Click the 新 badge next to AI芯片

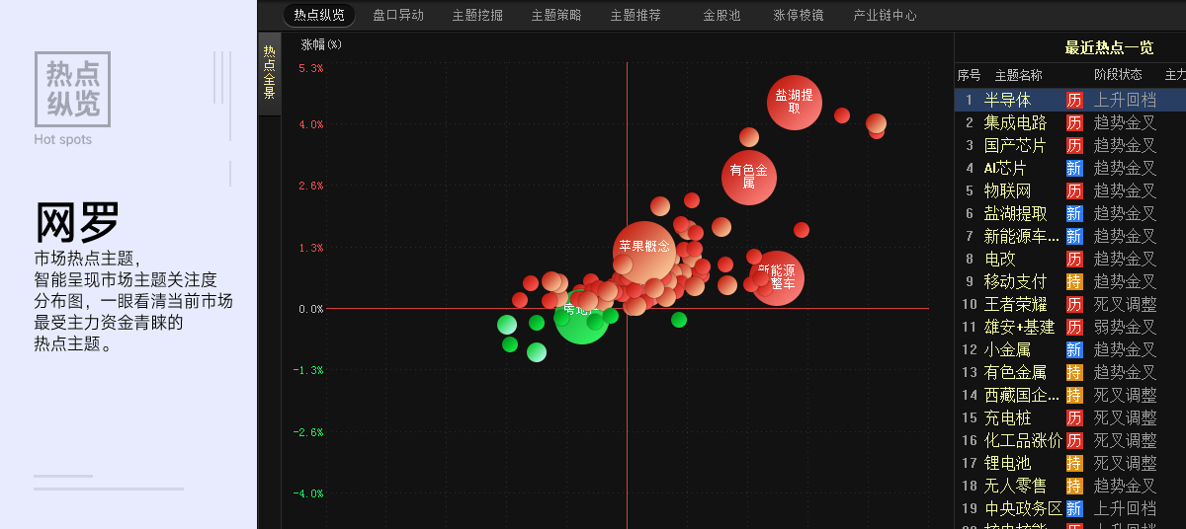click(x=1074, y=168)
